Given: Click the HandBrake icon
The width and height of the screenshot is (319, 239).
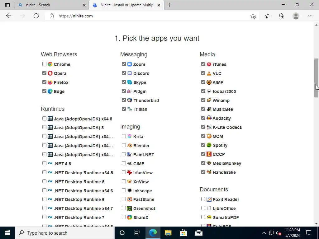Looking at the screenshot, I should pyautogui.click(x=209, y=172).
